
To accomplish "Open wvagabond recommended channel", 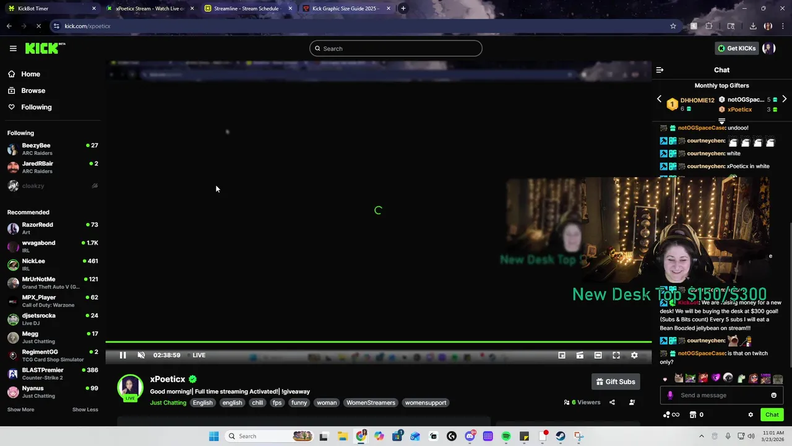I will point(53,247).
